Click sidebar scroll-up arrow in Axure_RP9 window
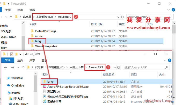 pos(35,74)
